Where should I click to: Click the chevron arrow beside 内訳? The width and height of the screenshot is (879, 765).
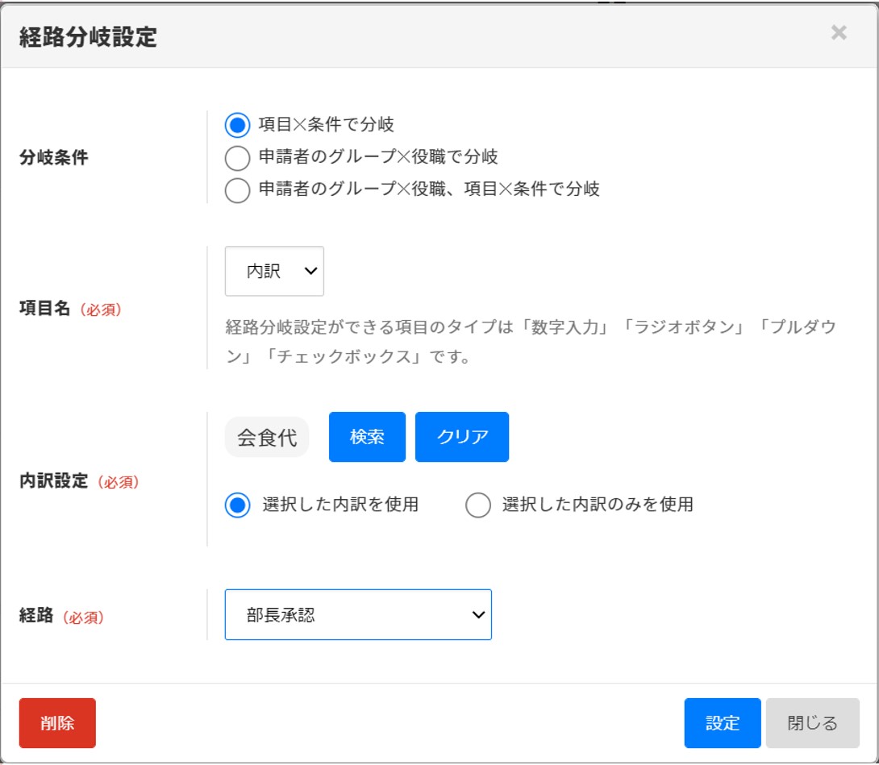click(x=310, y=272)
